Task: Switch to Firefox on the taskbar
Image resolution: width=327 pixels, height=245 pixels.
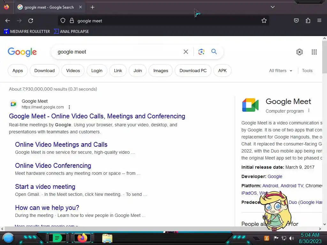Action: (x=82, y=238)
